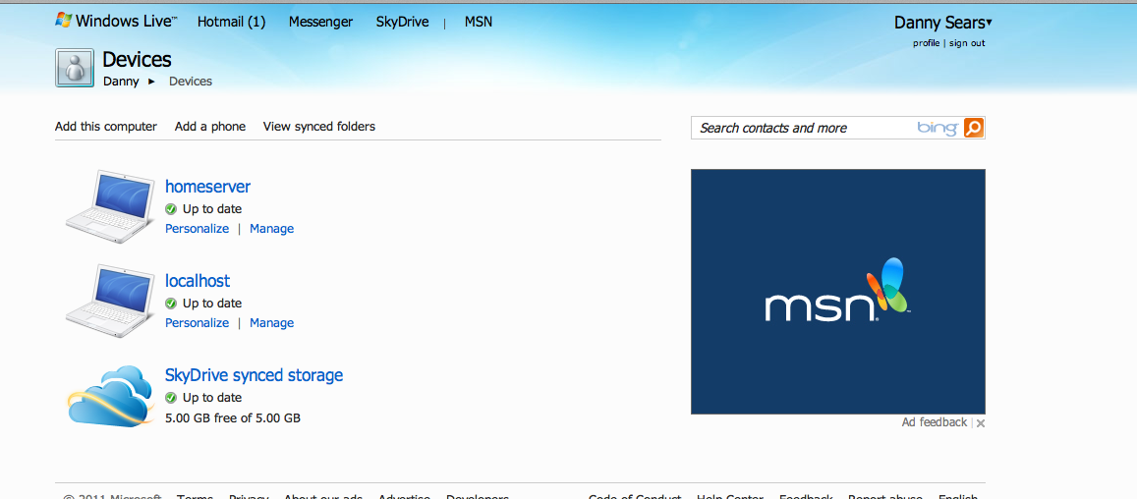The width and height of the screenshot is (1137, 499).
Task: Click the Danny breadcrumb link
Action: (121, 82)
